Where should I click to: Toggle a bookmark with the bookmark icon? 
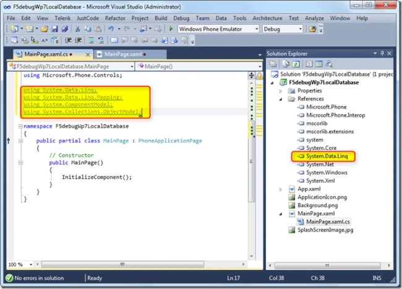point(114,40)
